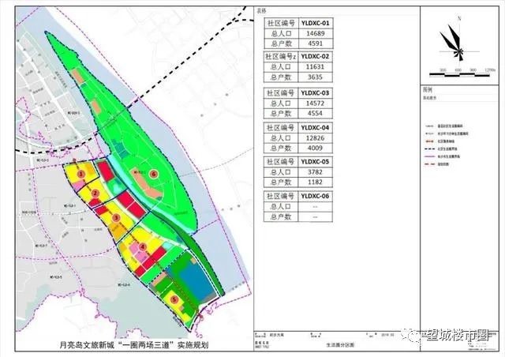
Task: Select the circle marker numbered 2 on map
Action: tap(95, 194)
